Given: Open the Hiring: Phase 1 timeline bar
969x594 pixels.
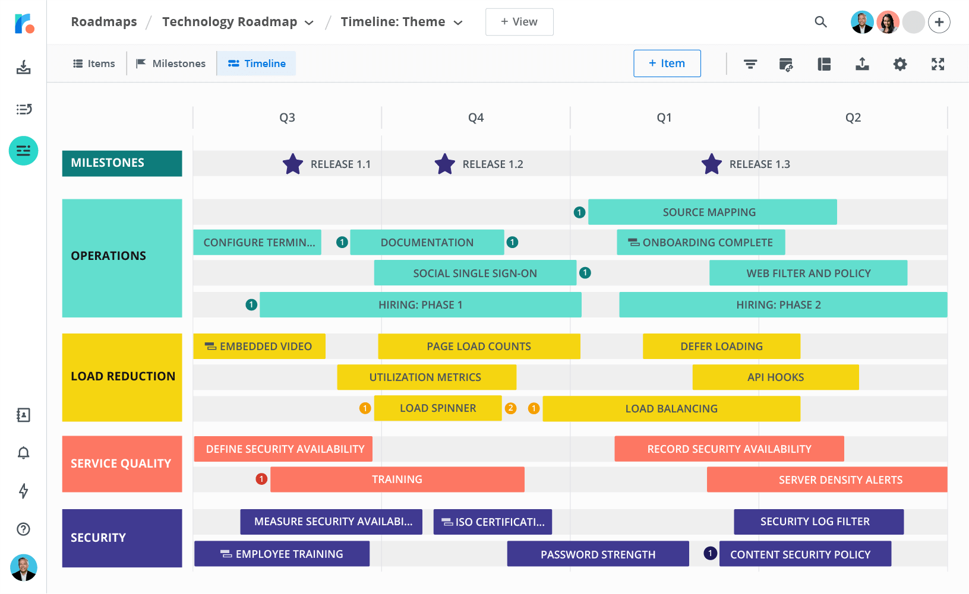Looking at the screenshot, I should pyautogui.click(x=421, y=304).
